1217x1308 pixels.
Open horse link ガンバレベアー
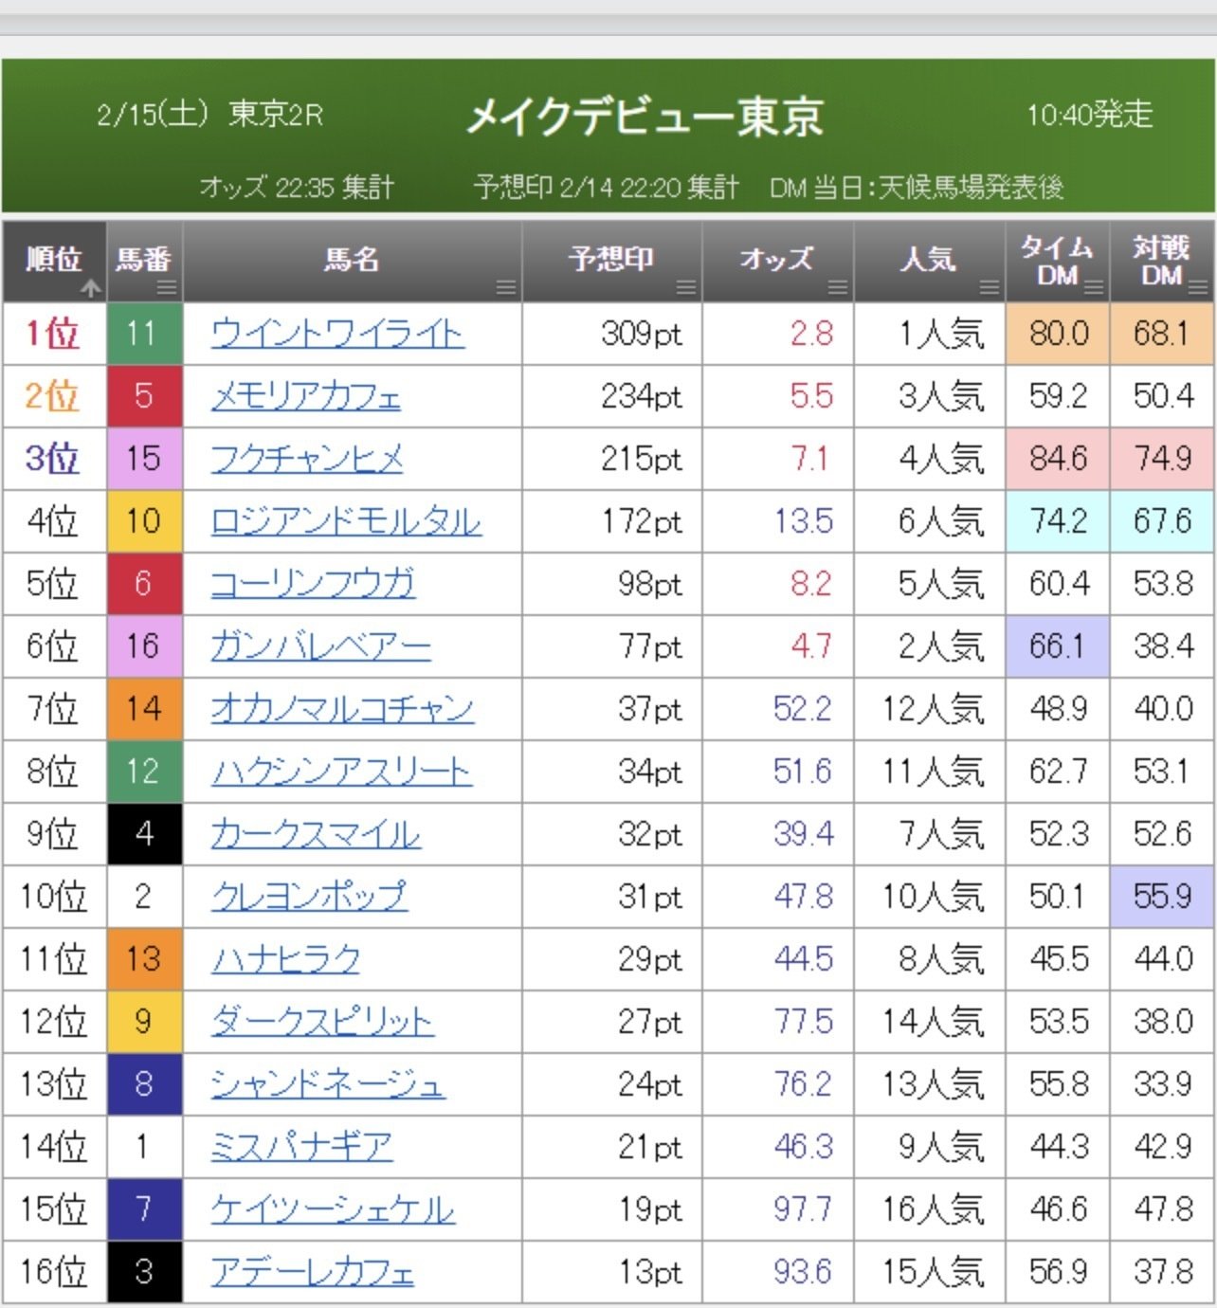(321, 646)
